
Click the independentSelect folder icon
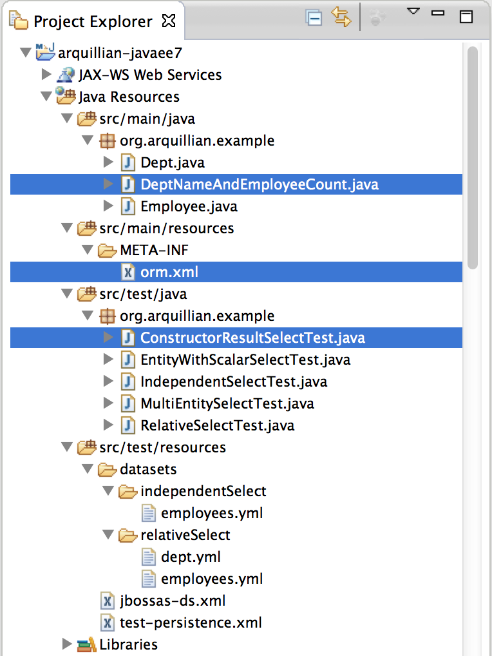click(x=128, y=491)
